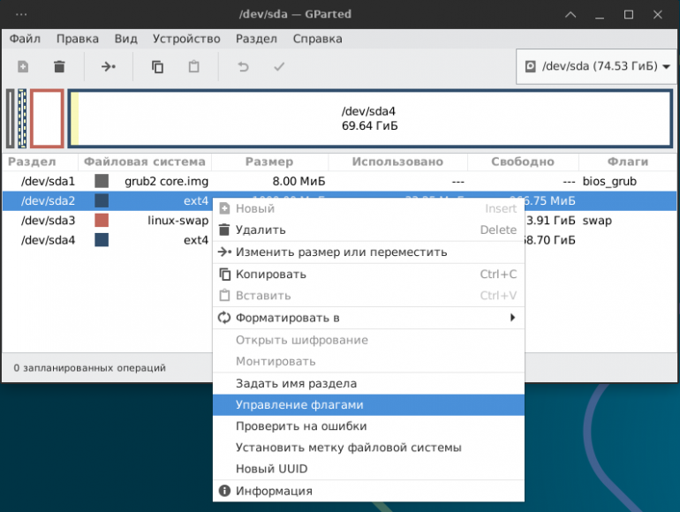This screenshot has width=680, height=512.
Task: Click the Copy partition toolbar icon
Action: (x=157, y=67)
